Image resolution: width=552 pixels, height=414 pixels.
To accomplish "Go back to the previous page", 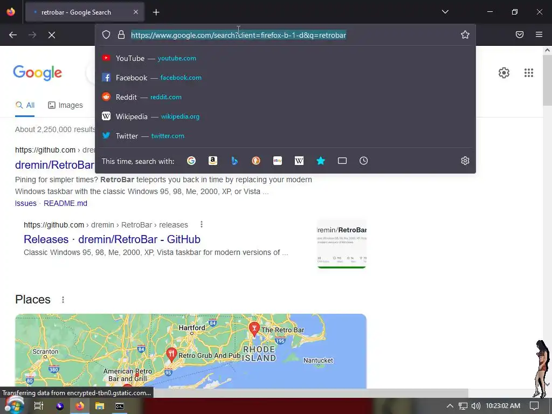I will 13,35.
